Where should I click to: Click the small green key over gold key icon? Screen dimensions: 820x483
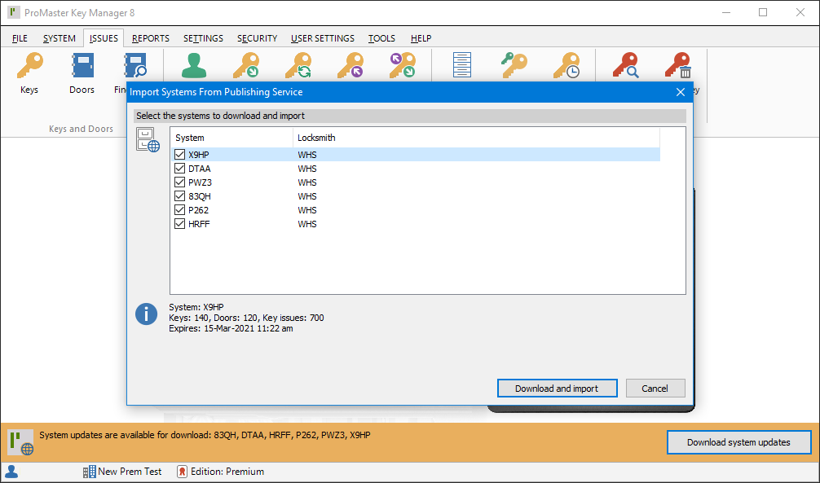pos(514,66)
